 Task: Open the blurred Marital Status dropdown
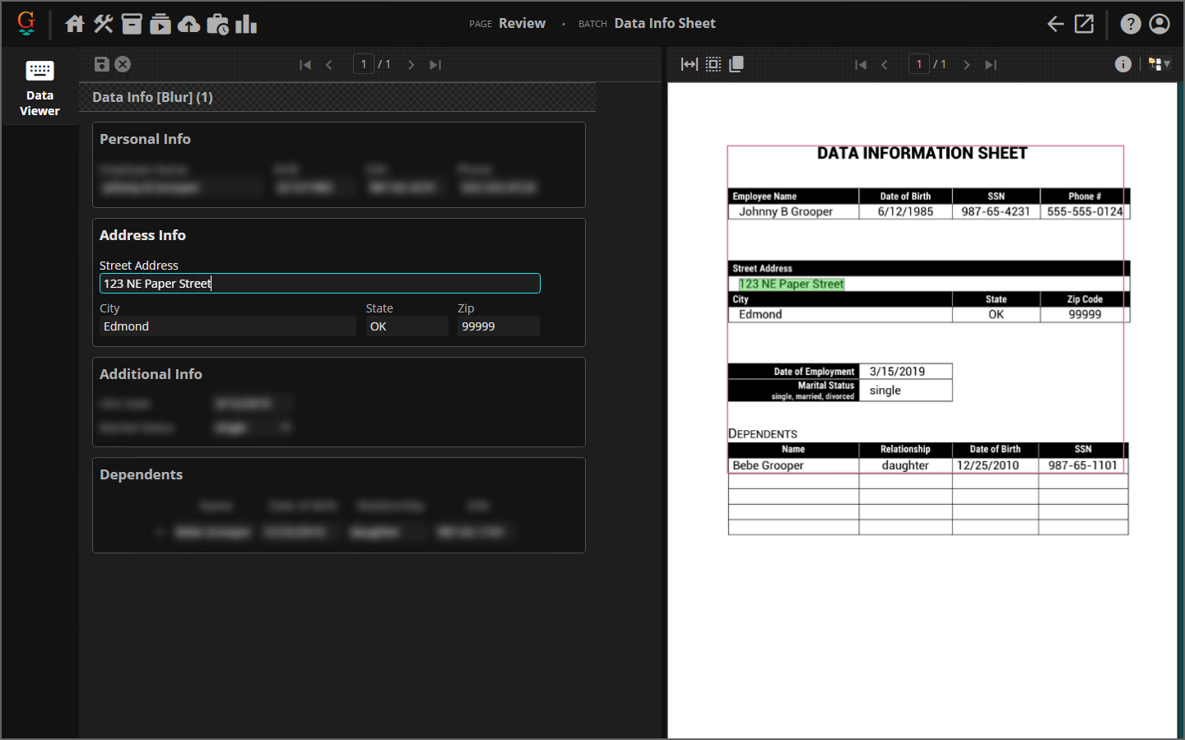(x=253, y=428)
